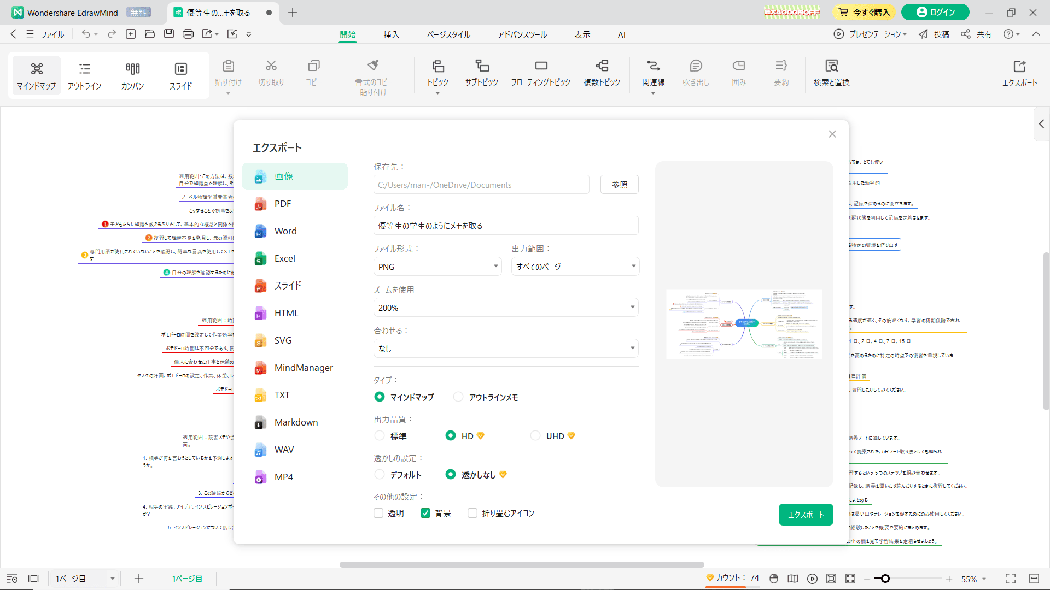Enable the transparent checkbox
This screenshot has width=1050, height=590.
378,513
